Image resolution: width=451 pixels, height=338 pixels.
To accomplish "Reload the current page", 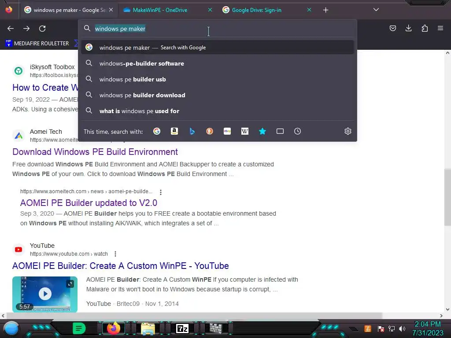I will (x=42, y=29).
